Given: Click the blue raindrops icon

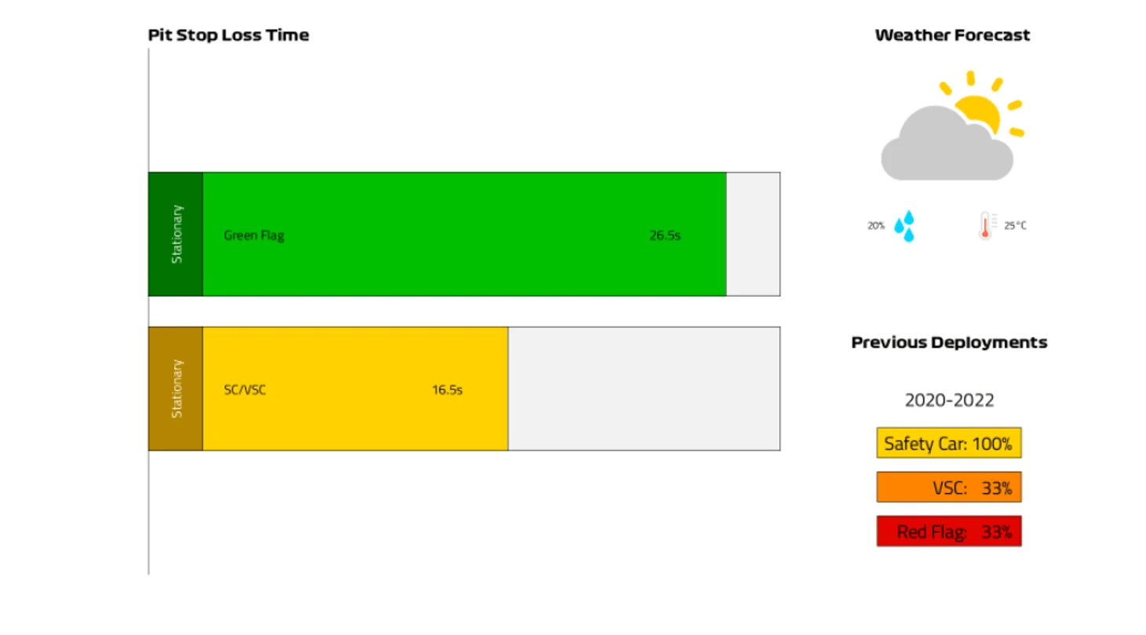Looking at the screenshot, I should pos(905,225).
